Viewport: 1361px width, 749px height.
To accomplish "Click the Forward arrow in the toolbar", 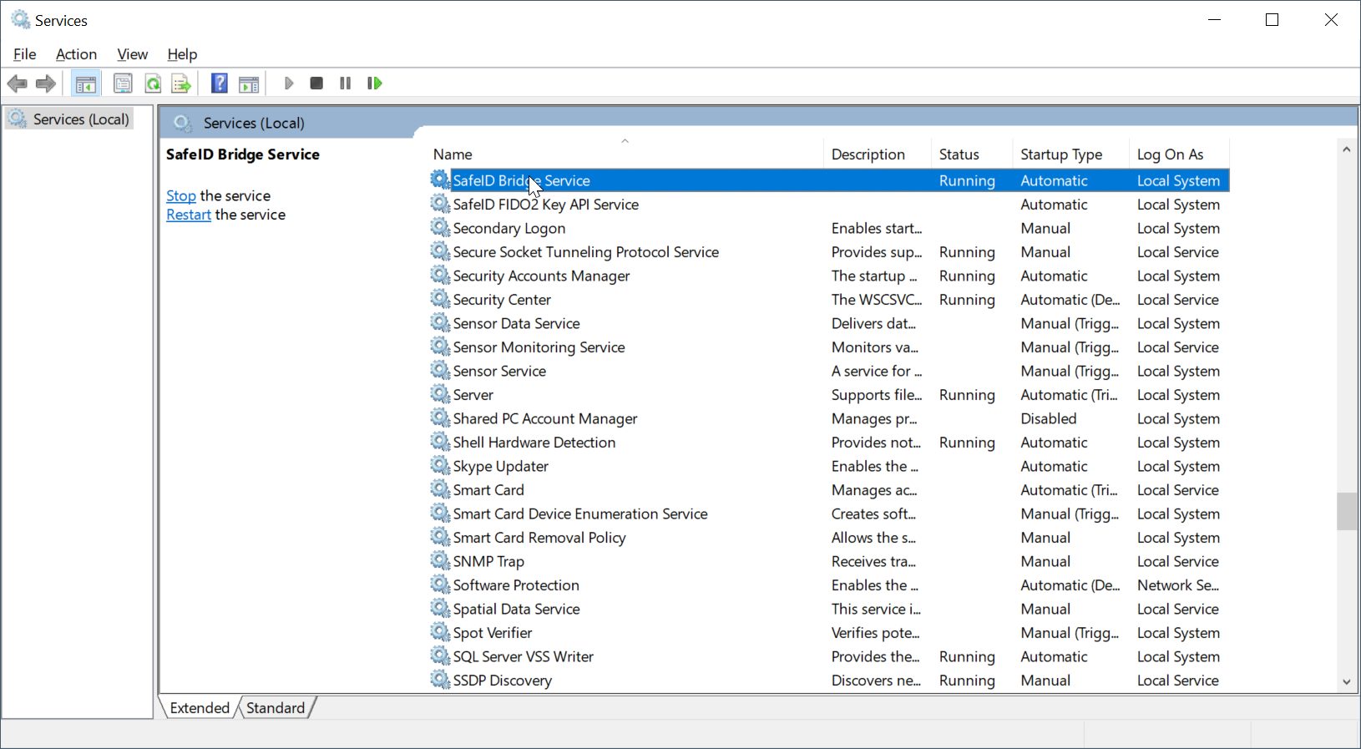I will pos(46,84).
